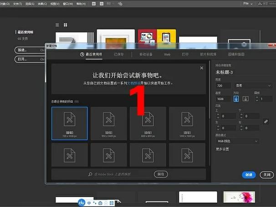Open the Bridge (Br) icon in menu bar

coord(94,4)
